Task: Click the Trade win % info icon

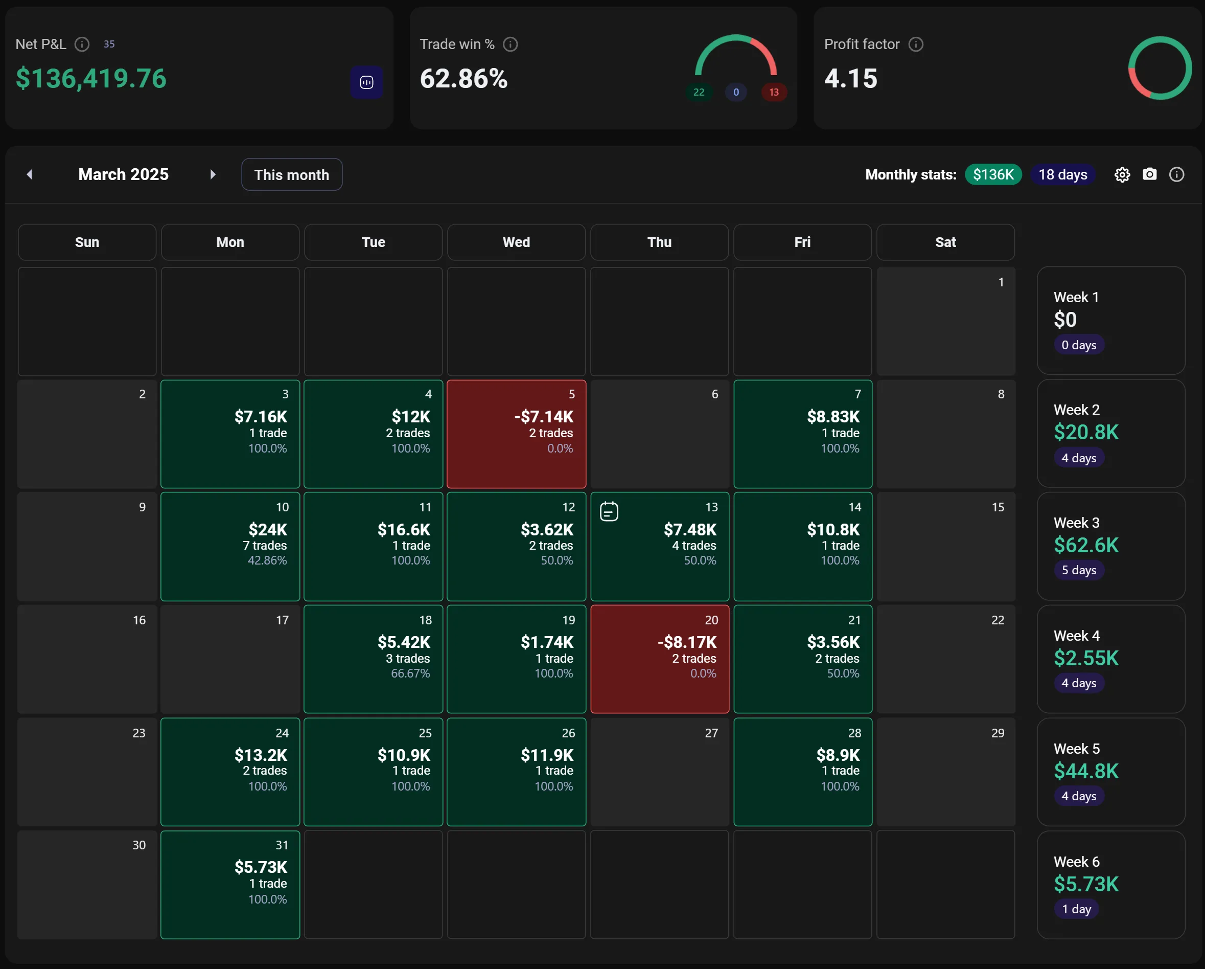Action: (509, 44)
